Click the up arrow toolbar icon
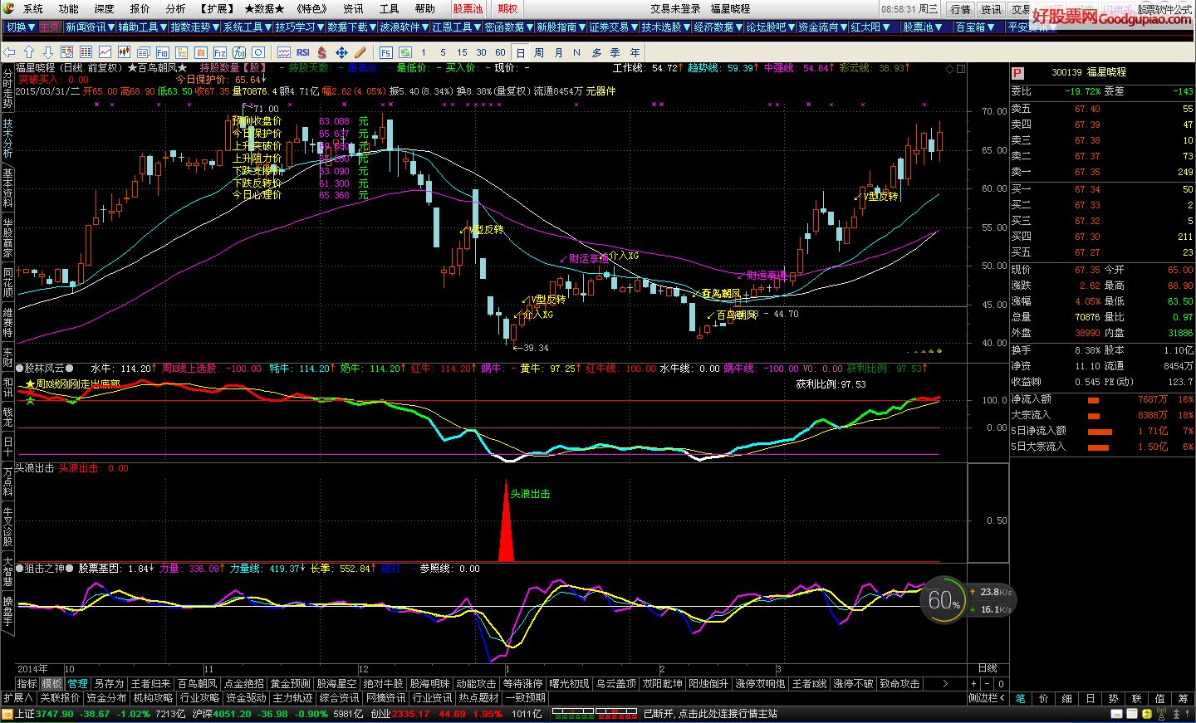The image size is (1196, 723). tap(29, 51)
